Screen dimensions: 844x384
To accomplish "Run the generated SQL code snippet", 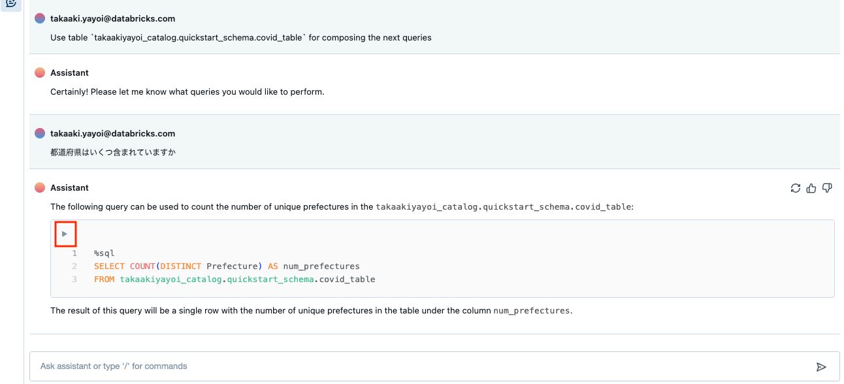I will click(65, 234).
